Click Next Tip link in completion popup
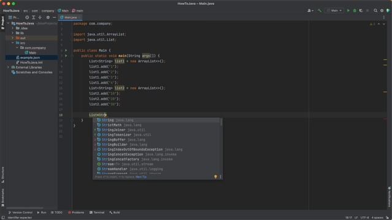The image size is (392, 220). tap(141, 177)
